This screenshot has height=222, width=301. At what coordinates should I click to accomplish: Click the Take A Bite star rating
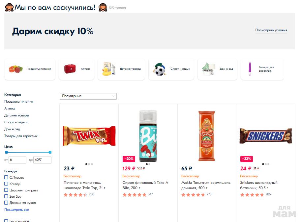point(134,195)
